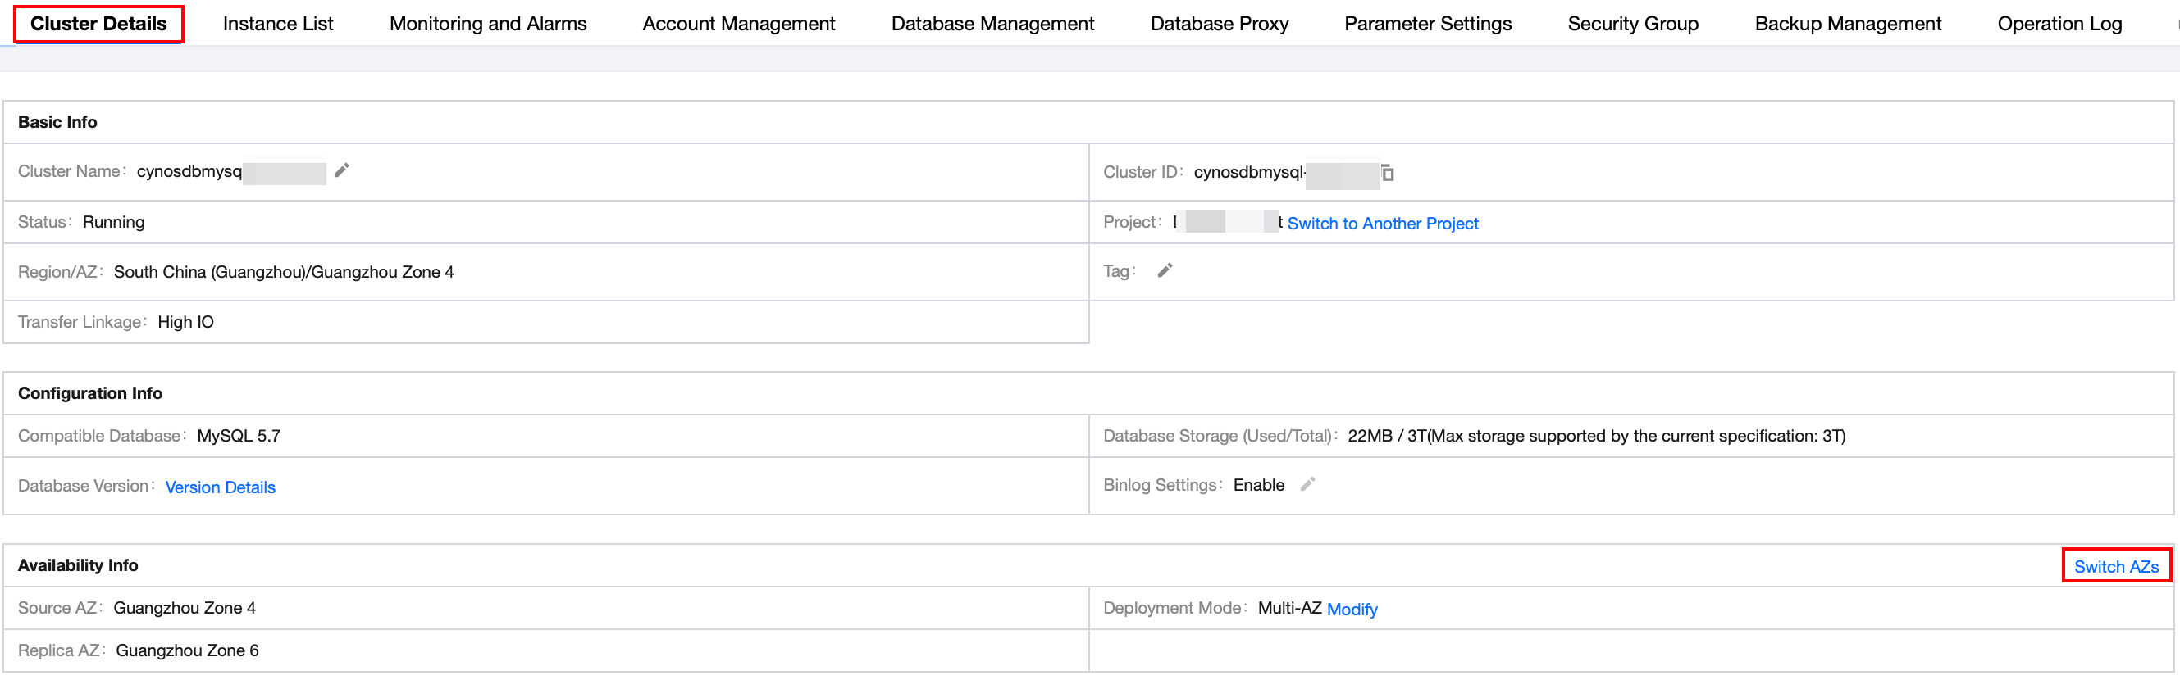Click Switch to Another Project link
This screenshot has height=698, width=2180.
pyautogui.click(x=1382, y=223)
